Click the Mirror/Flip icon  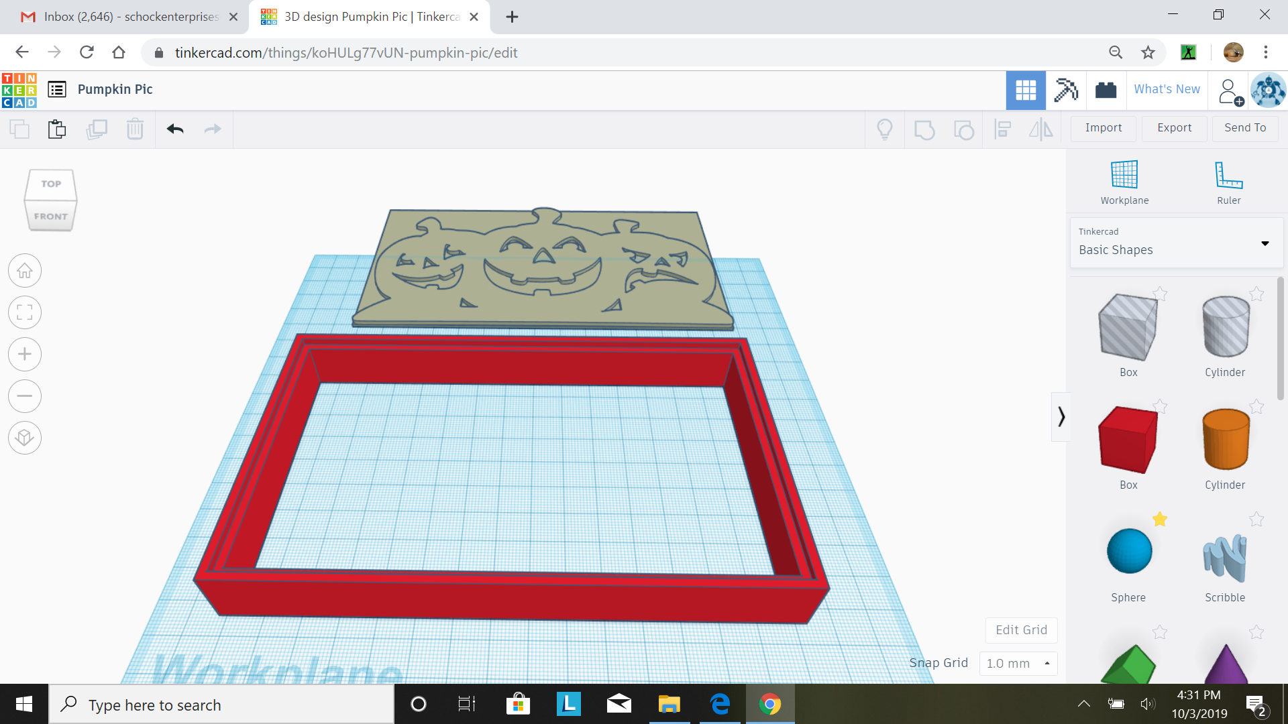coord(1039,129)
